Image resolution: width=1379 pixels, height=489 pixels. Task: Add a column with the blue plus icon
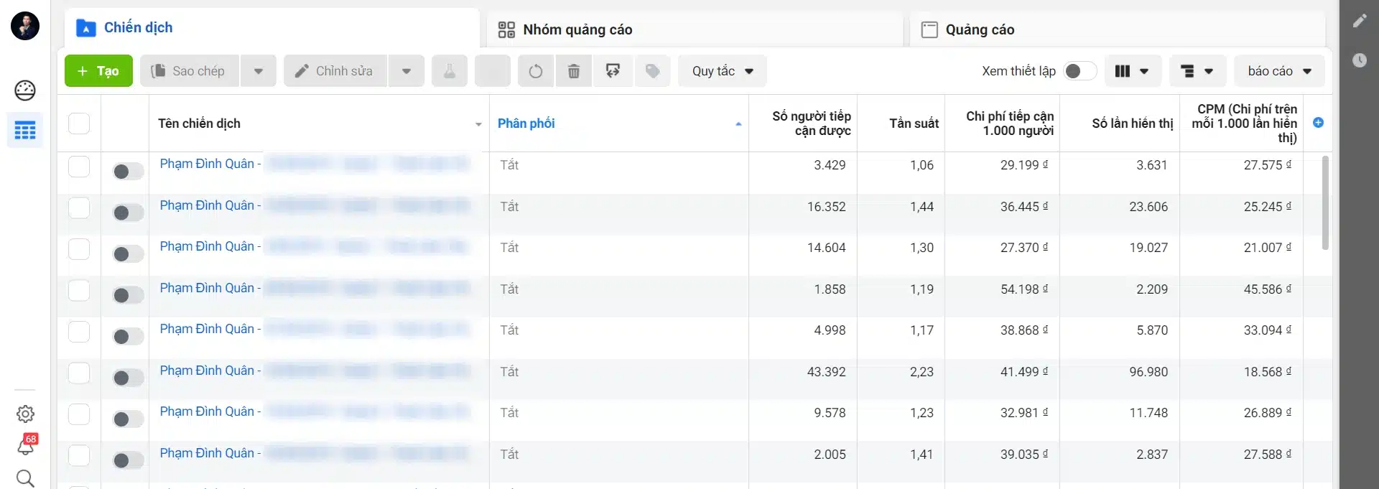click(1318, 123)
